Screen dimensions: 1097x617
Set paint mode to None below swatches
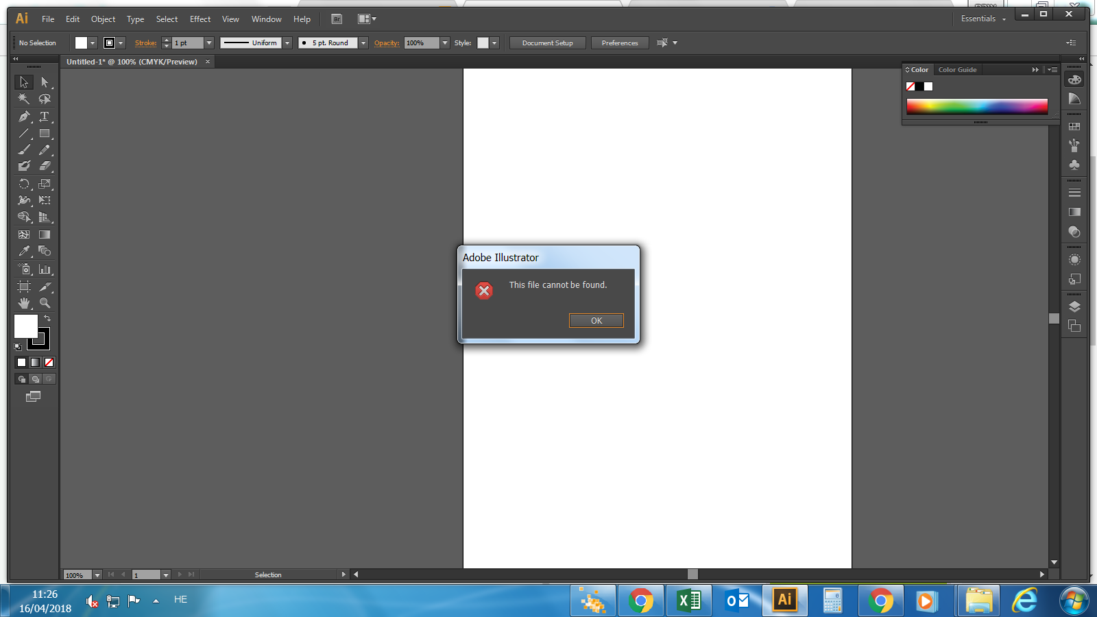49,363
